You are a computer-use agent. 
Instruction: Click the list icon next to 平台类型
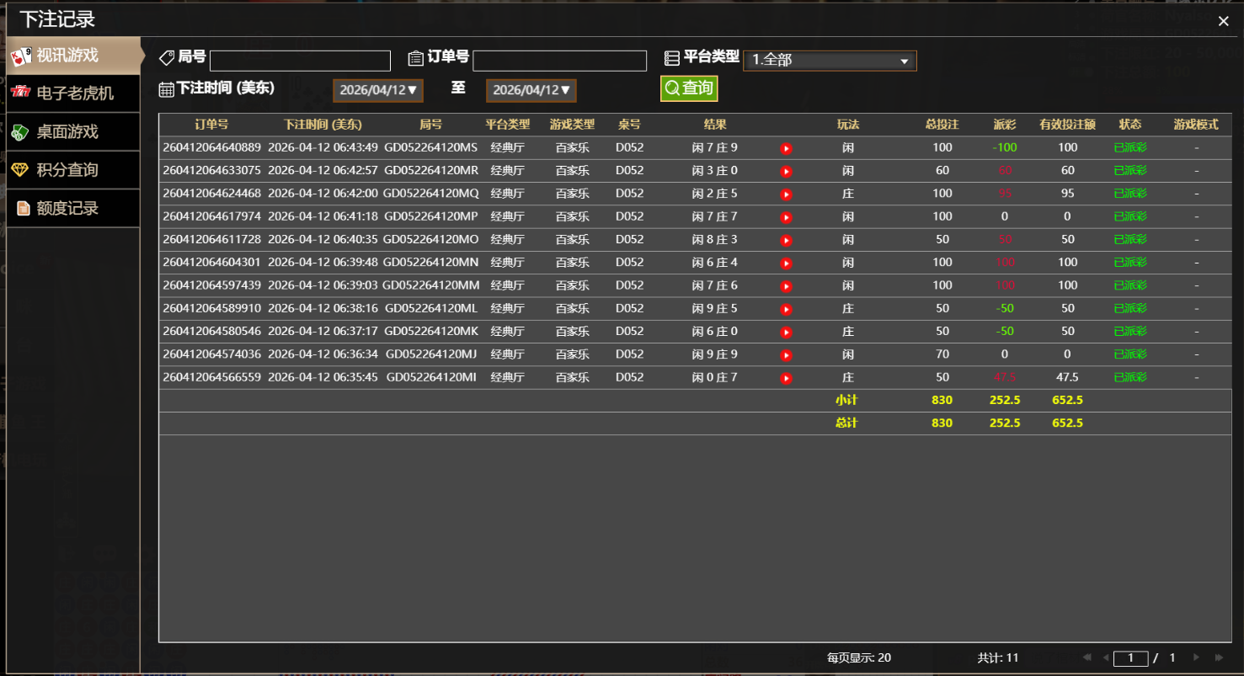click(671, 57)
